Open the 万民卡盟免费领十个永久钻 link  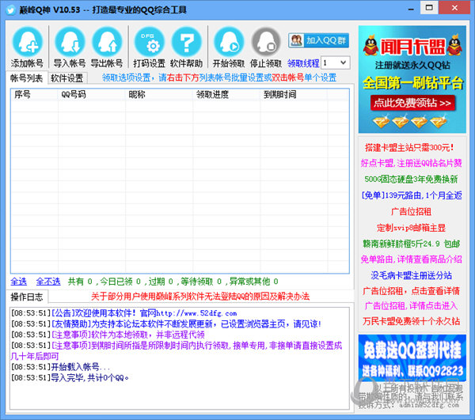coord(411,321)
